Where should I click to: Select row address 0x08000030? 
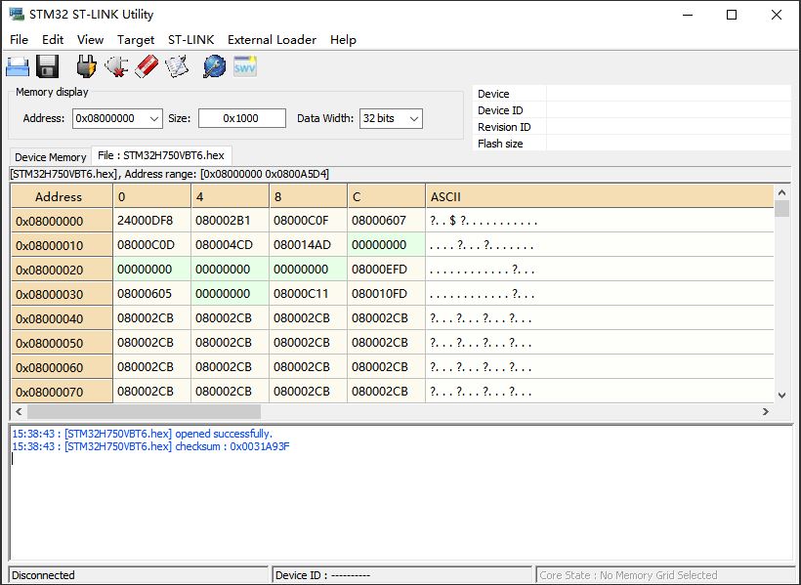pyautogui.click(x=62, y=294)
